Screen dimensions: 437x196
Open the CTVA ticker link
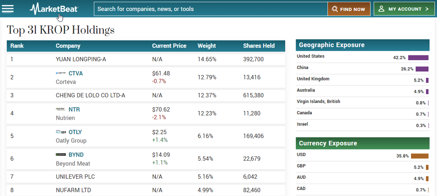75,73
